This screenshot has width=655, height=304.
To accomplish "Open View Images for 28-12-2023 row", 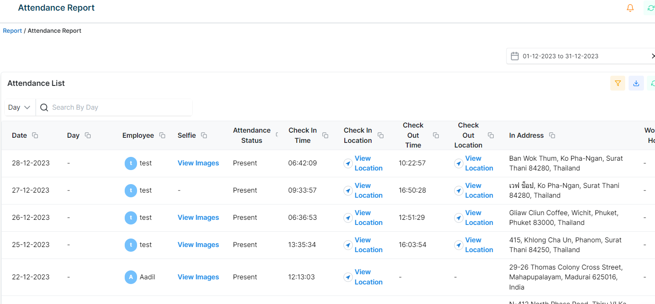I will click(x=198, y=163).
